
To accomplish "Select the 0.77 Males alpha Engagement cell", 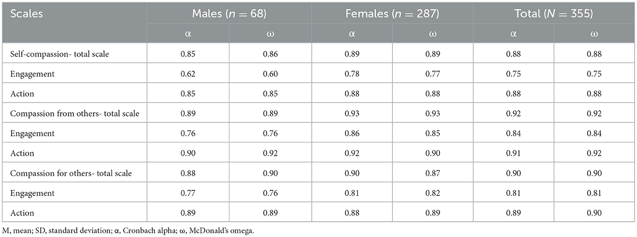I will pyautogui.click(x=188, y=193).
